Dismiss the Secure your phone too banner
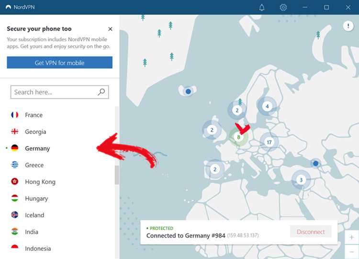359x259 pixels. [x=110, y=29]
